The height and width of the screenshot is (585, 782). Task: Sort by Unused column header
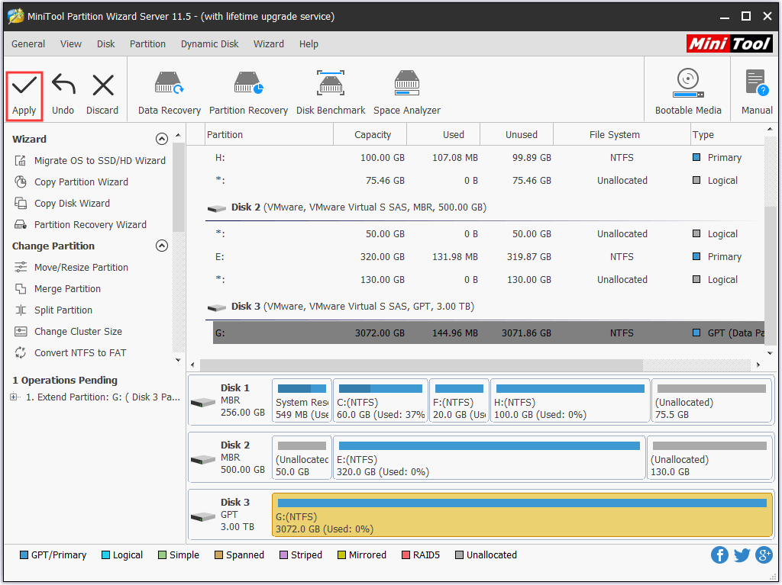pos(517,134)
